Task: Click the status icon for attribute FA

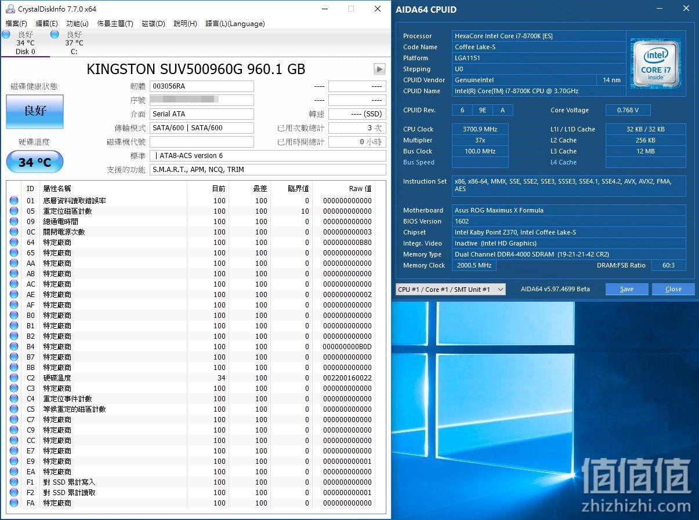Action: pos(14,503)
